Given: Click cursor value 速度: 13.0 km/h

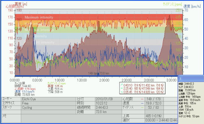Looking at the screenshot, I should pos(25,92).
